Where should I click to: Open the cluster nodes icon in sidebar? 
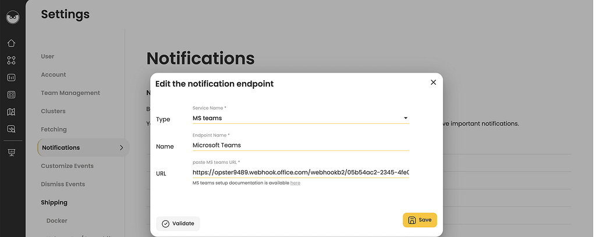12,60
